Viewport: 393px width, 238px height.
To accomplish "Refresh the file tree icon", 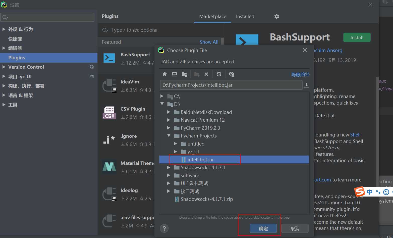I will 219,74.
